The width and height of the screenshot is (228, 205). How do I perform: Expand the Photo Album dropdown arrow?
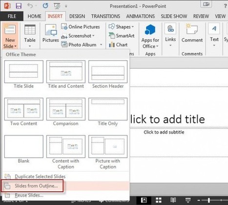tap(101, 44)
